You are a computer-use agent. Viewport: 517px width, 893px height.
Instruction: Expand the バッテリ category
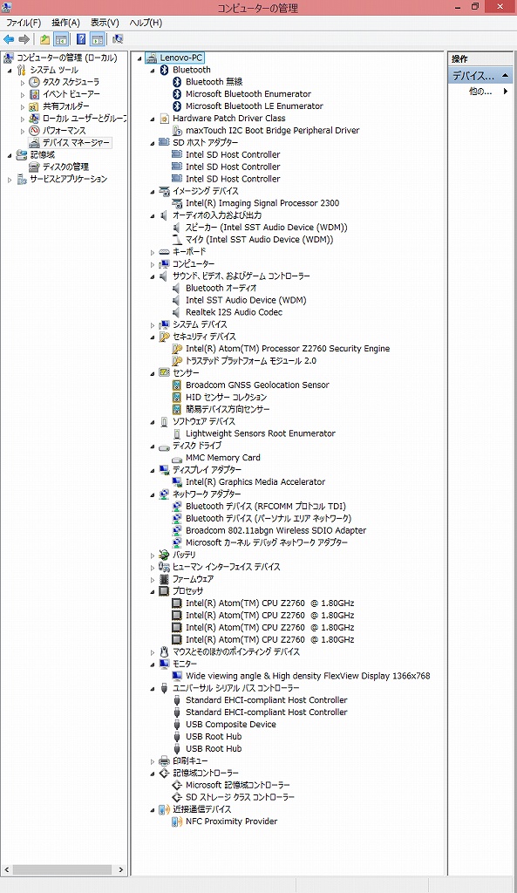(153, 556)
